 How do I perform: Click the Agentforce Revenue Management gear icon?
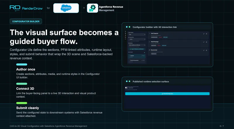[x=92, y=8]
